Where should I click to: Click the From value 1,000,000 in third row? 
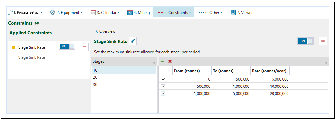tap(192, 93)
